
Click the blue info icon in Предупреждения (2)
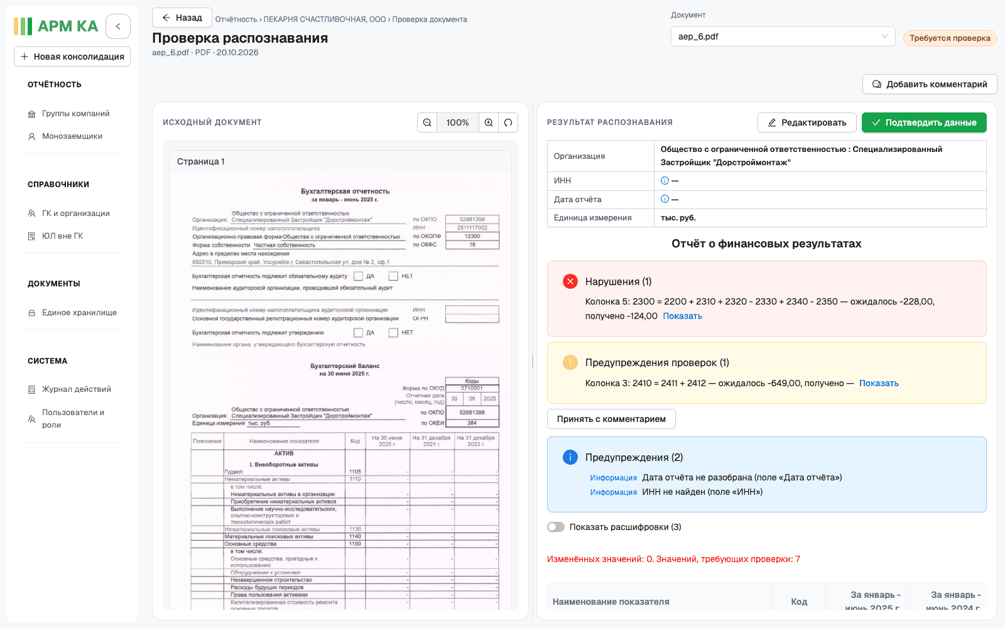click(570, 457)
